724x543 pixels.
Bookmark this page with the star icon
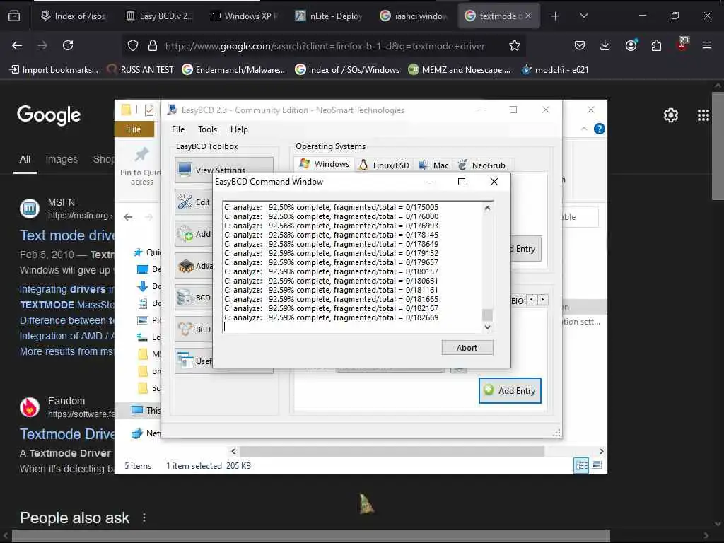point(515,45)
